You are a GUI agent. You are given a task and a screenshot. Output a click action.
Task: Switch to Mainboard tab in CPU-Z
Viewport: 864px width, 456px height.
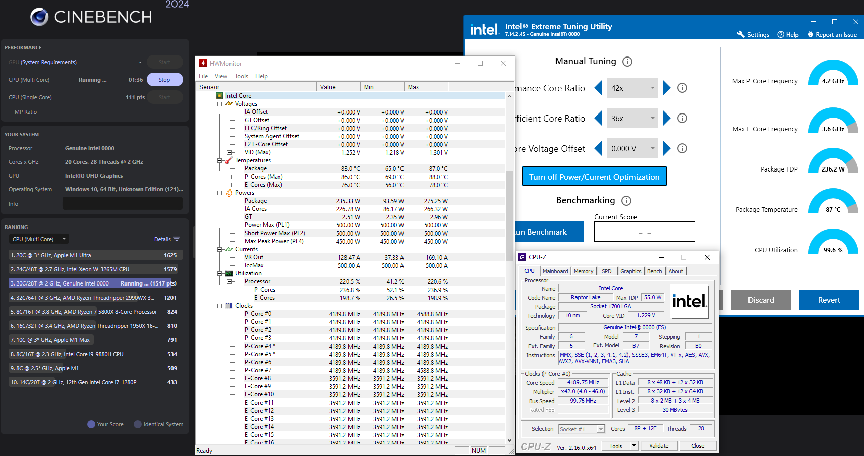555,271
